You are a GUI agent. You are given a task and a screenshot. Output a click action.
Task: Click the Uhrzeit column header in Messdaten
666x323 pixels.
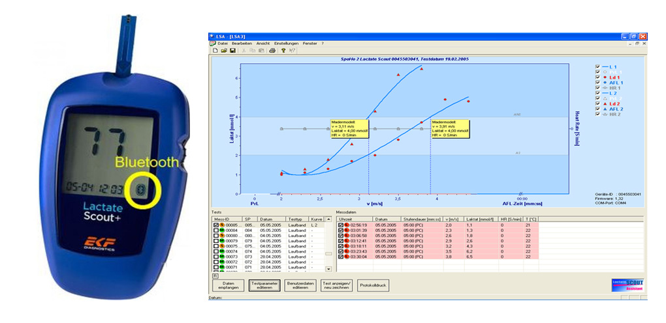pos(355,219)
